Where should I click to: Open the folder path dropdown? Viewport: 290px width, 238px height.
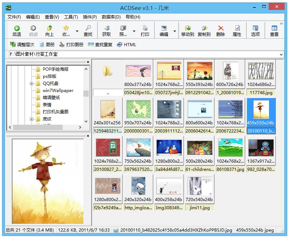click(x=281, y=55)
